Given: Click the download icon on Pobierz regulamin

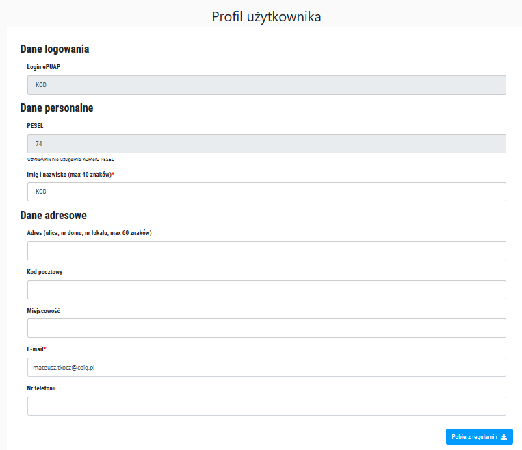Looking at the screenshot, I should coord(504,437).
